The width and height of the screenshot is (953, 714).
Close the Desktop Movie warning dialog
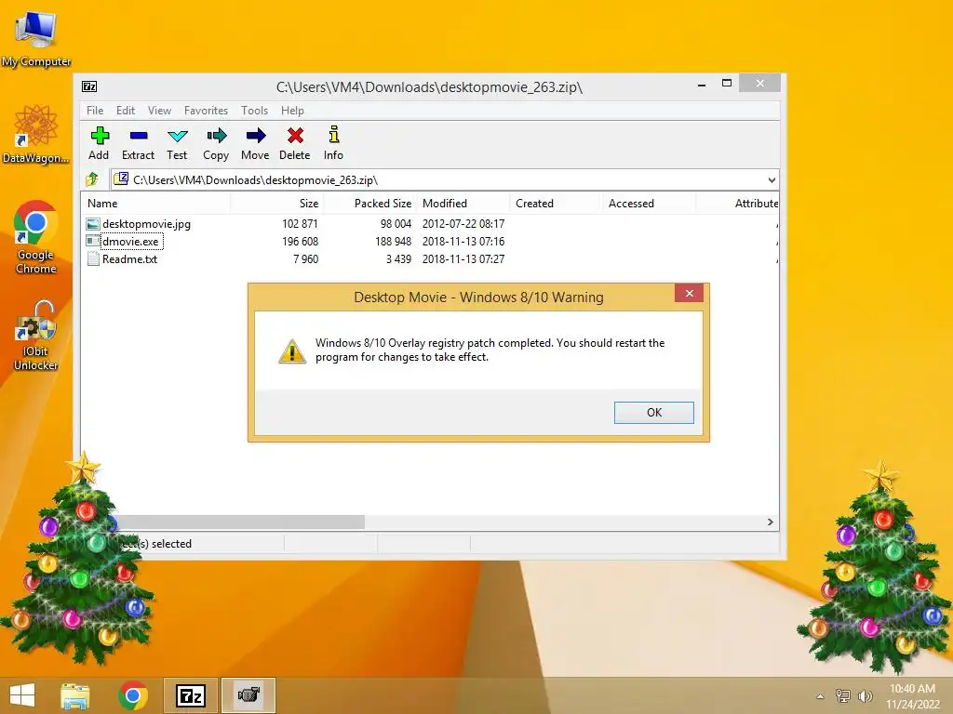coord(690,293)
